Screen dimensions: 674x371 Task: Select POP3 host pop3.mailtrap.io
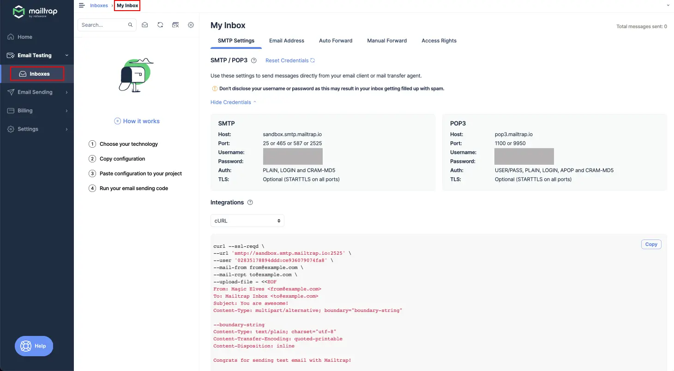(514, 134)
